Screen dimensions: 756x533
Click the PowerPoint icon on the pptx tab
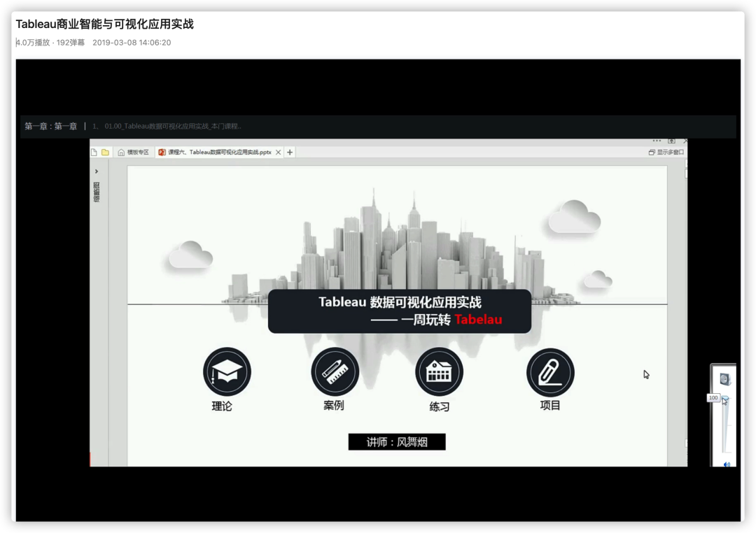[x=162, y=151]
